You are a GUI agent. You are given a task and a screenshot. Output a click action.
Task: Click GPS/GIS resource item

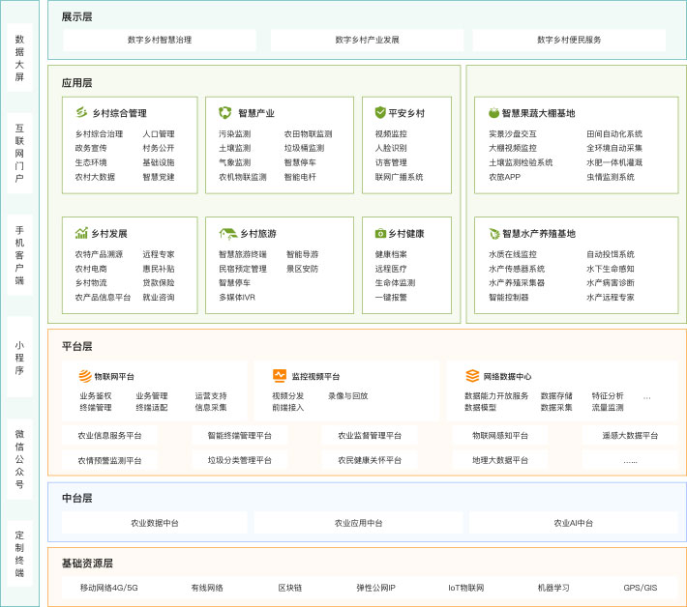click(x=641, y=588)
